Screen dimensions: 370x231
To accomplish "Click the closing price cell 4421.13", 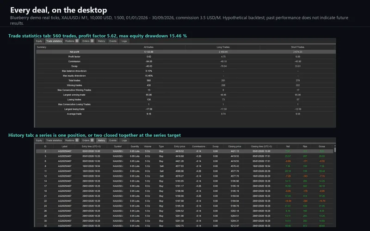I will point(234,152).
